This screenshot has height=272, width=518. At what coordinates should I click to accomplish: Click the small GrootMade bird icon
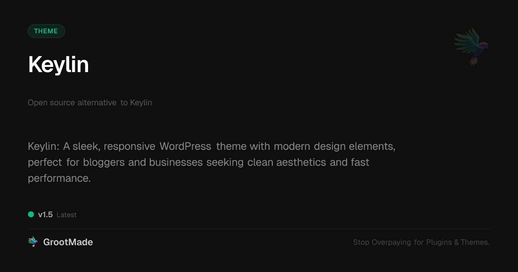[33, 242]
